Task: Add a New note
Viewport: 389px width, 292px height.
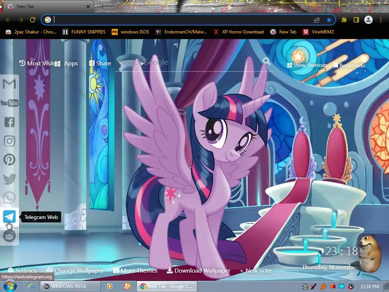Action: point(256,271)
